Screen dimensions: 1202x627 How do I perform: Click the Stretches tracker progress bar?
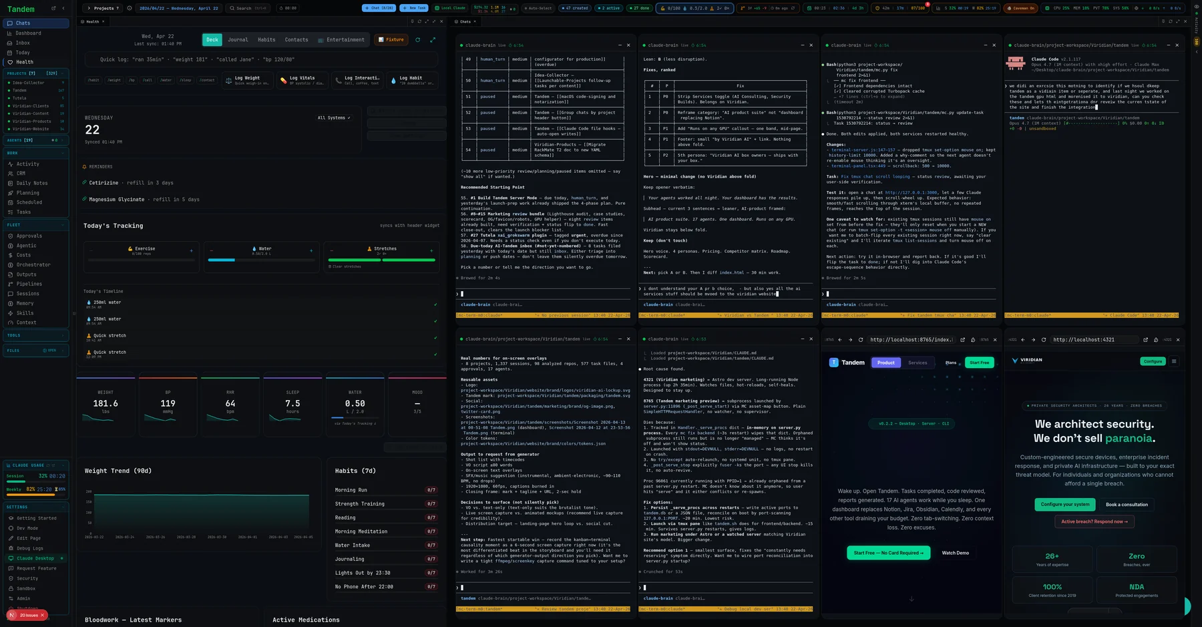(381, 260)
